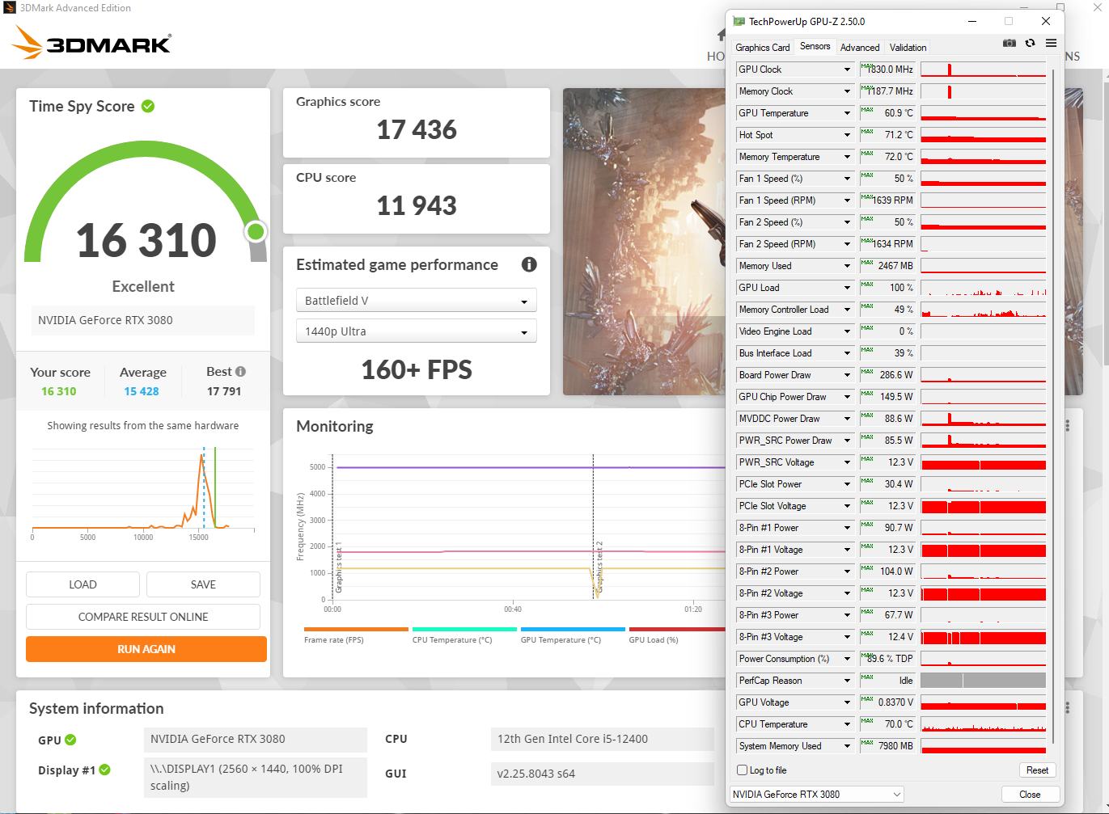This screenshot has height=814, width=1109.
Task: Click the Board Power Draw reading 286.6 W
Action: click(x=887, y=375)
